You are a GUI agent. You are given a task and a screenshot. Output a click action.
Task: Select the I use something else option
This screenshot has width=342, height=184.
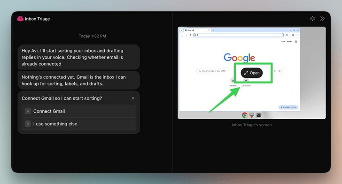click(x=79, y=124)
